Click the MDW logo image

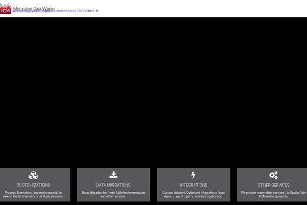(6, 8)
